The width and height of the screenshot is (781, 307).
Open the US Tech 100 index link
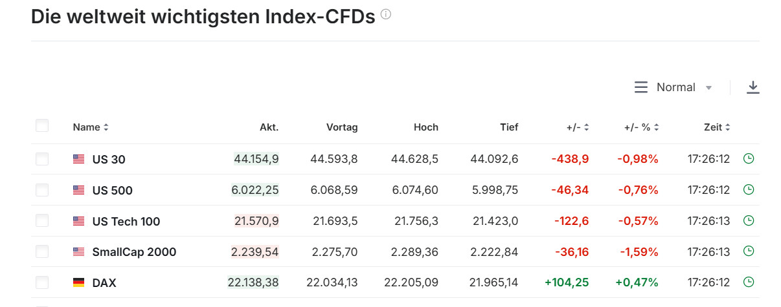(126, 221)
